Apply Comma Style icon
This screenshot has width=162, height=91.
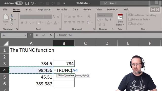pyautogui.click(x=111, y=20)
